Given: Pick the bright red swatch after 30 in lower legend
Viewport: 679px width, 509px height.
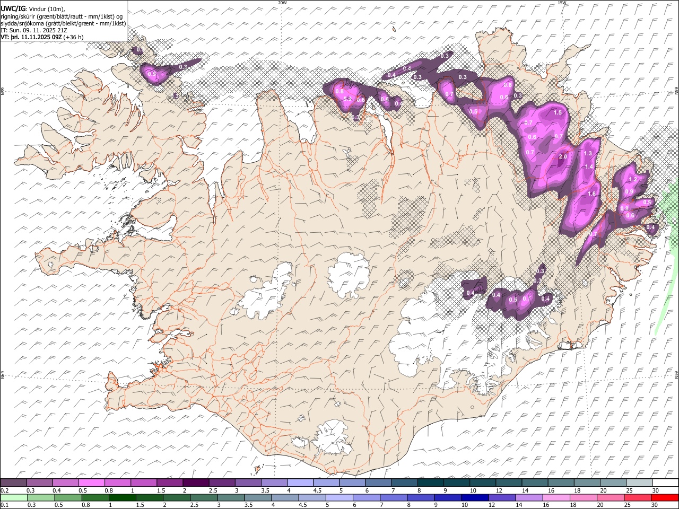Looking at the screenshot, I should tap(665, 497).
